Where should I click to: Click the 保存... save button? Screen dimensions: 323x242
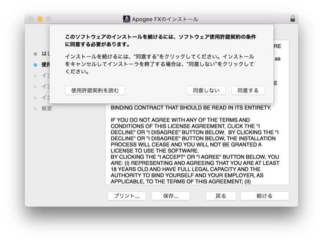170,196
